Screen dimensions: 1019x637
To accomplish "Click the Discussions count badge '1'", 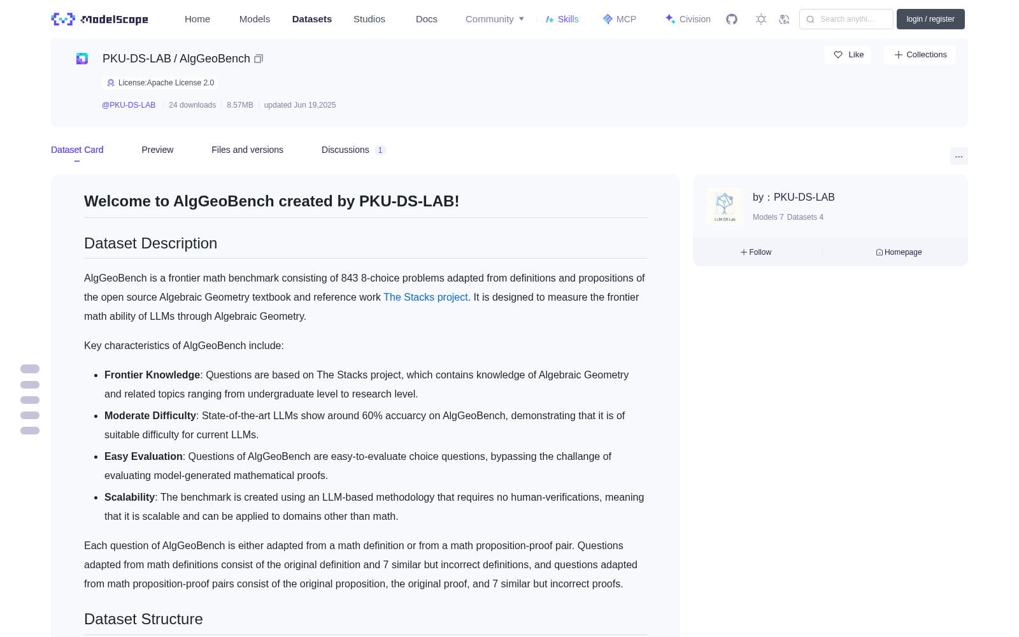I will tap(380, 150).
